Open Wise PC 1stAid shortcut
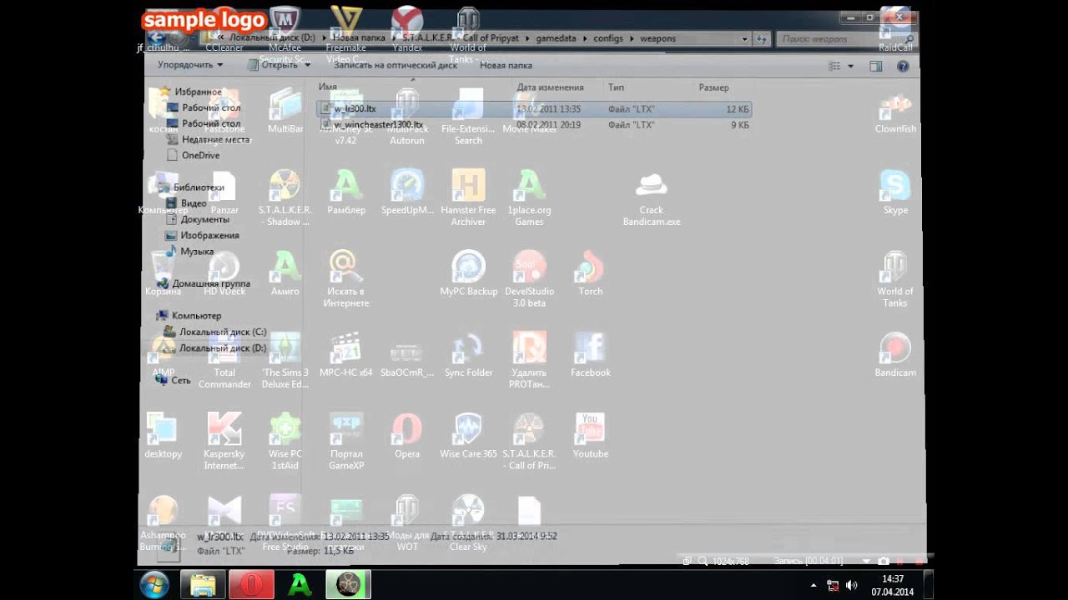Screen dimensions: 1068x600 tap(285, 442)
